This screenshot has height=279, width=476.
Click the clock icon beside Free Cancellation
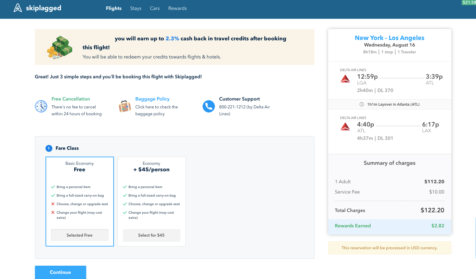point(41,106)
